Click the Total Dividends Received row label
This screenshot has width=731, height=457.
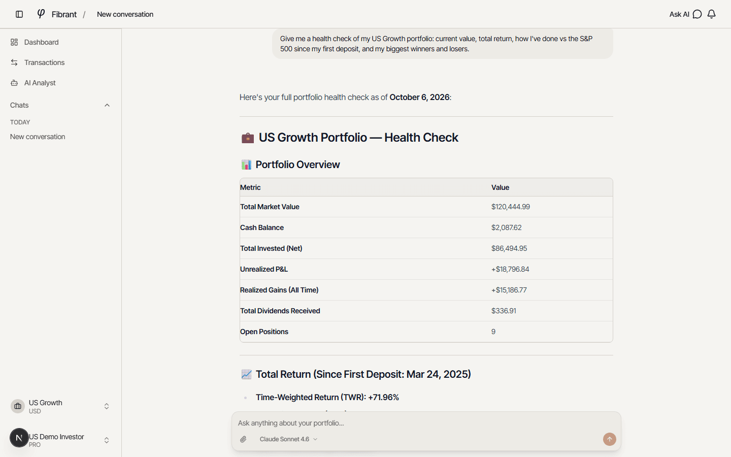(x=280, y=311)
